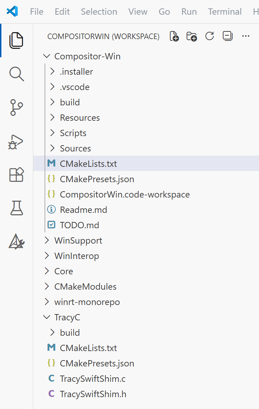Screen dimensions: 259x409
Task: Open the Extensions view icon
Action: click(16, 174)
